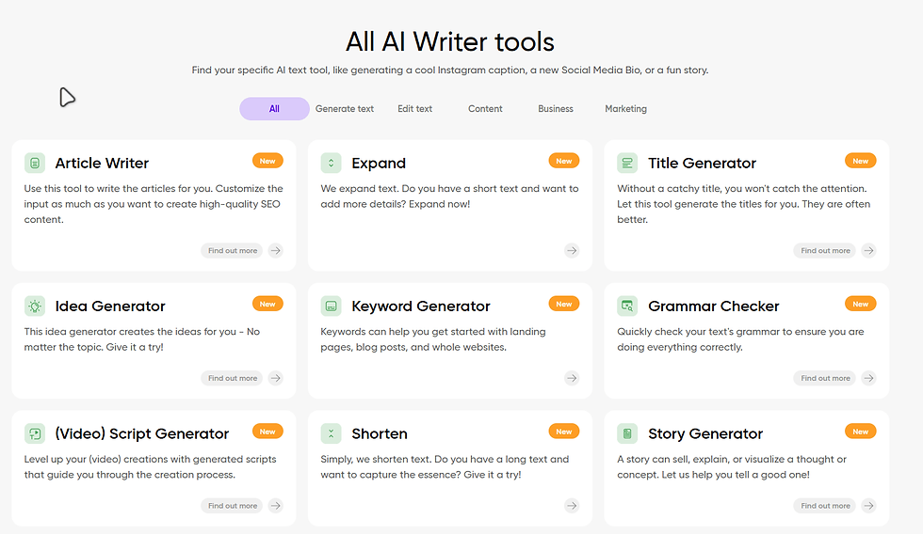Click the Shorten tool icon
The image size is (923, 534).
pos(331,433)
